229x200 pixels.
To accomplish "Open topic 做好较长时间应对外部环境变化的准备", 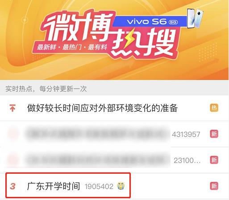I will (x=102, y=108).
